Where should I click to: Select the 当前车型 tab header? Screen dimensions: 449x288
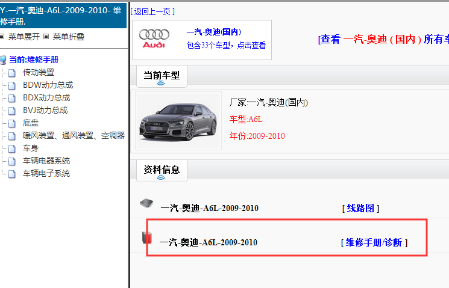(x=162, y=76)
